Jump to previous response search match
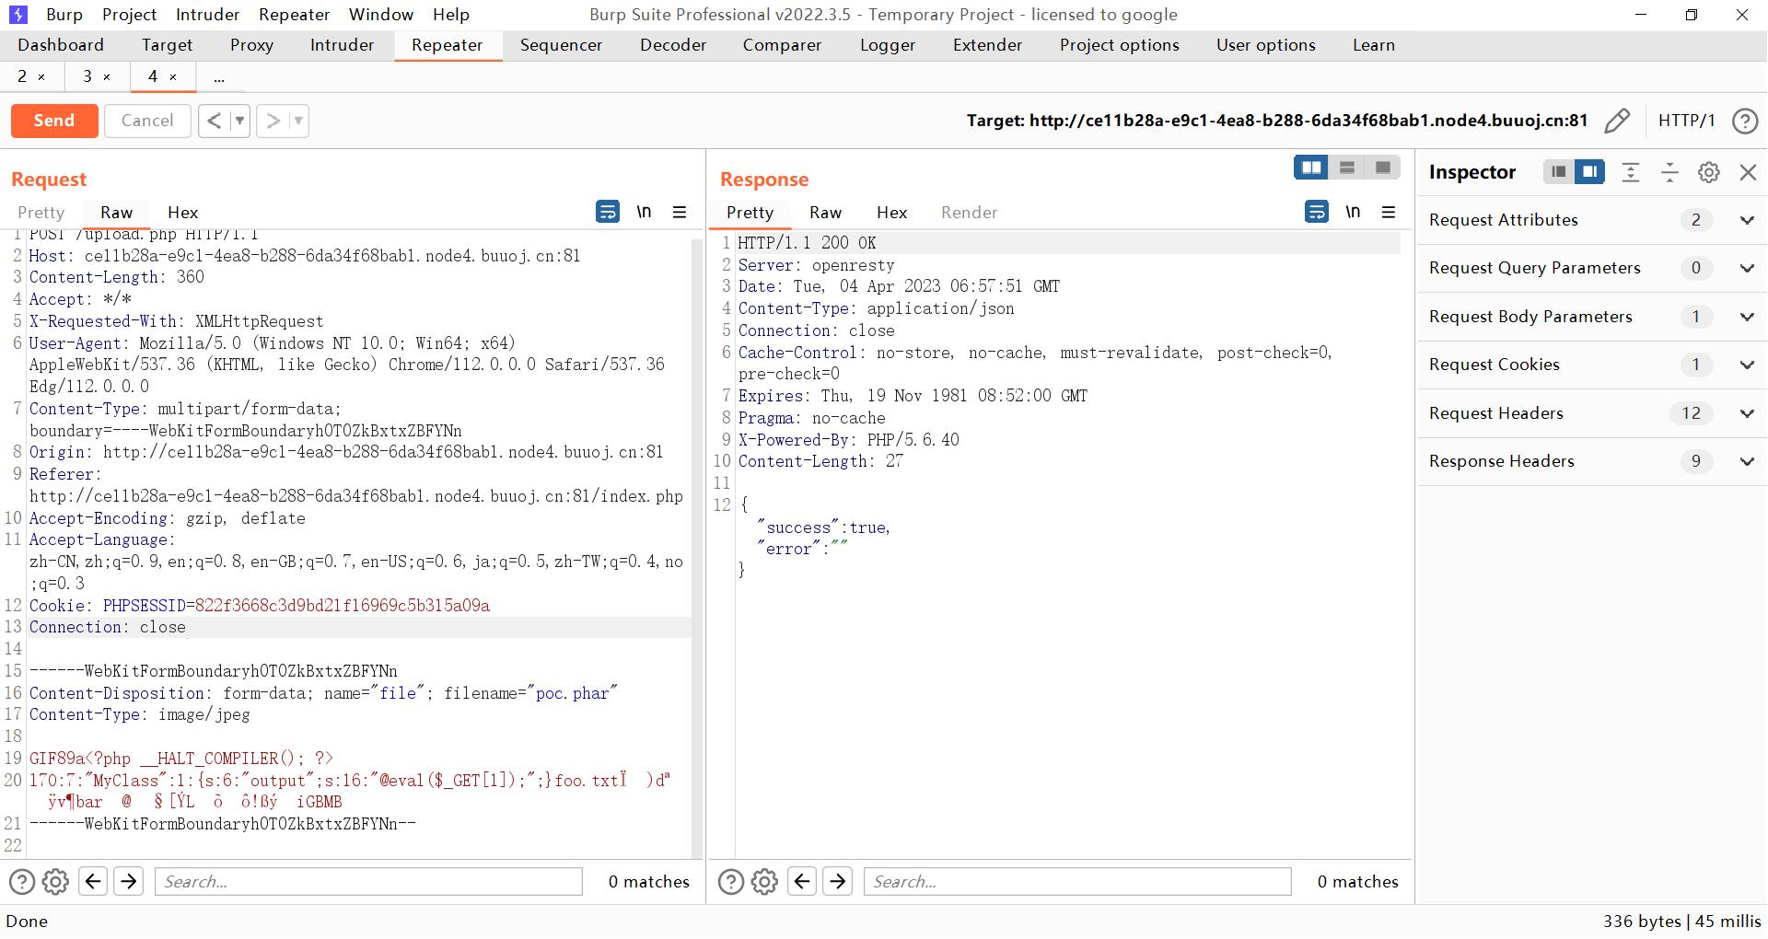 point(802,882)
